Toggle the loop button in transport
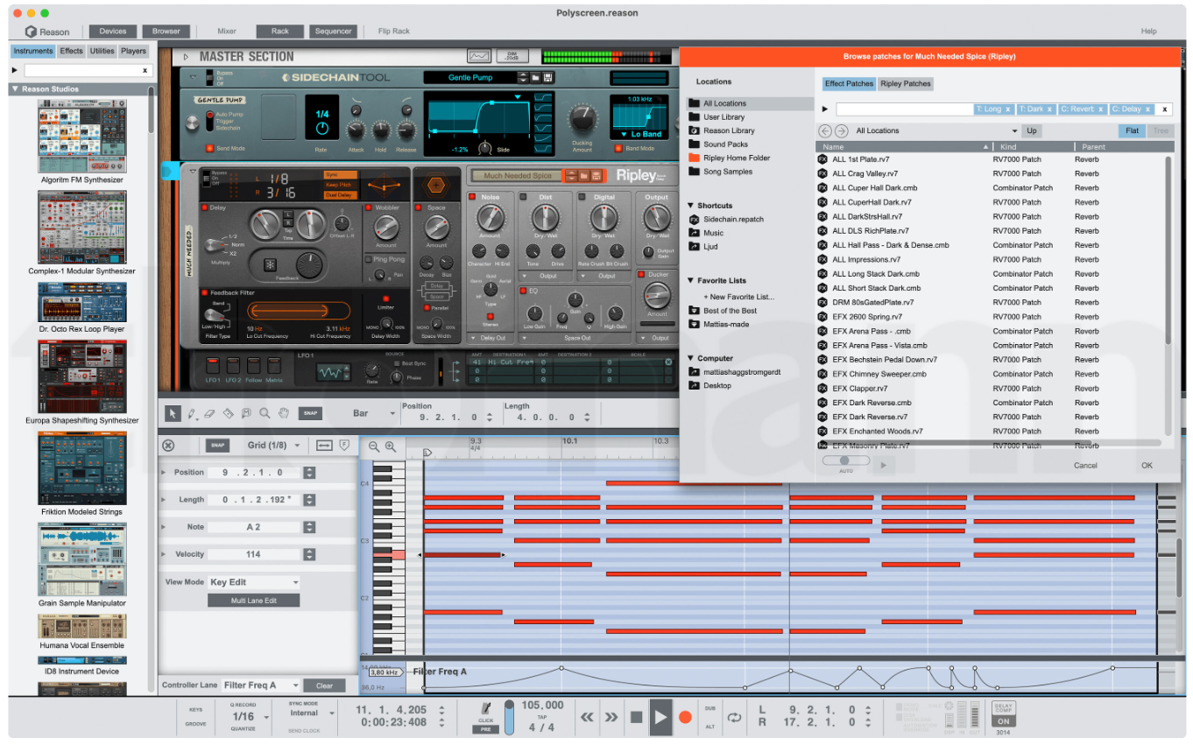This screenshot has height=745, width=1193. tap(734, 717)
